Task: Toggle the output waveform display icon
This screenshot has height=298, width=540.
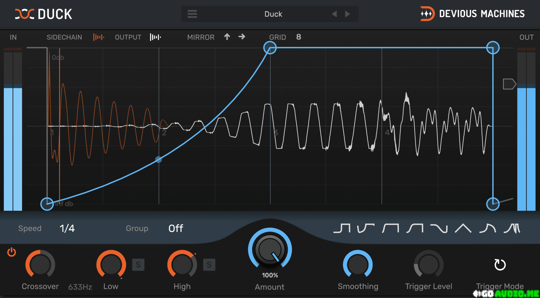Action: click(x=155, y=37)
